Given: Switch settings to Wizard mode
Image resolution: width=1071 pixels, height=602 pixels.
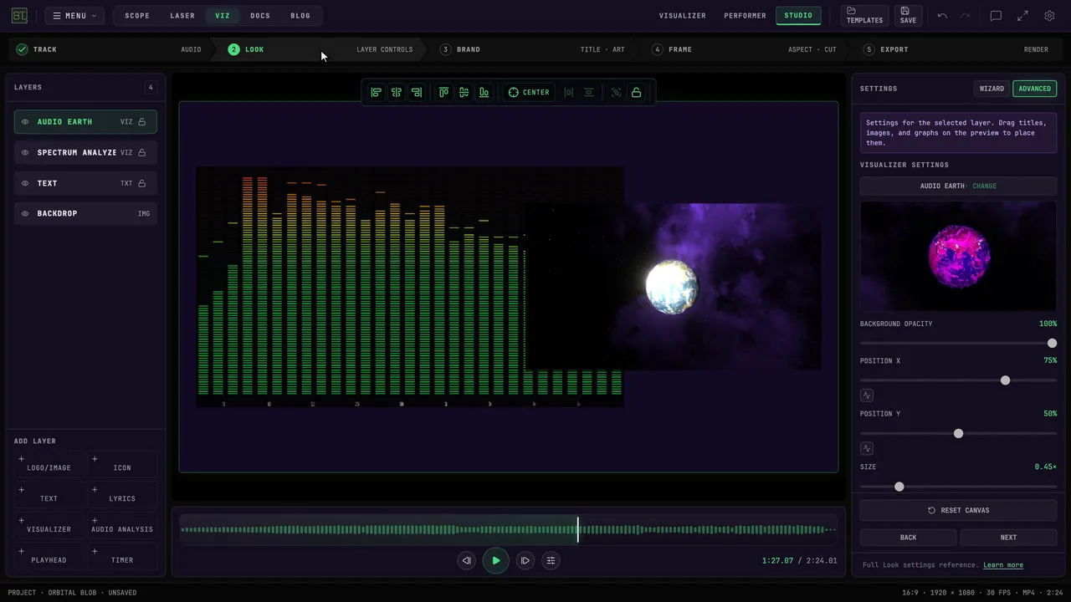Looking at the screenshot, I should pos(992,89).
